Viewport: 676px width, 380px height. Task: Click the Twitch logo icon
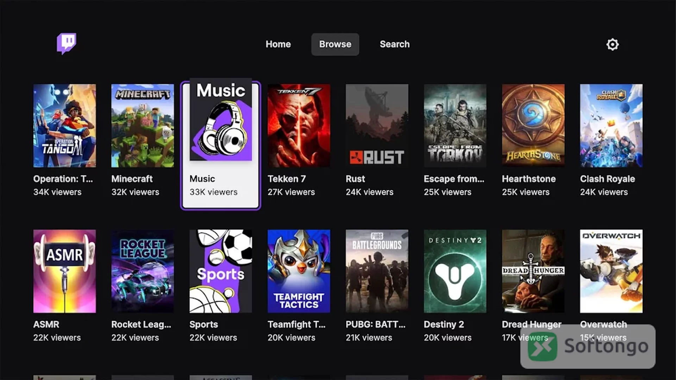[67, 44]
